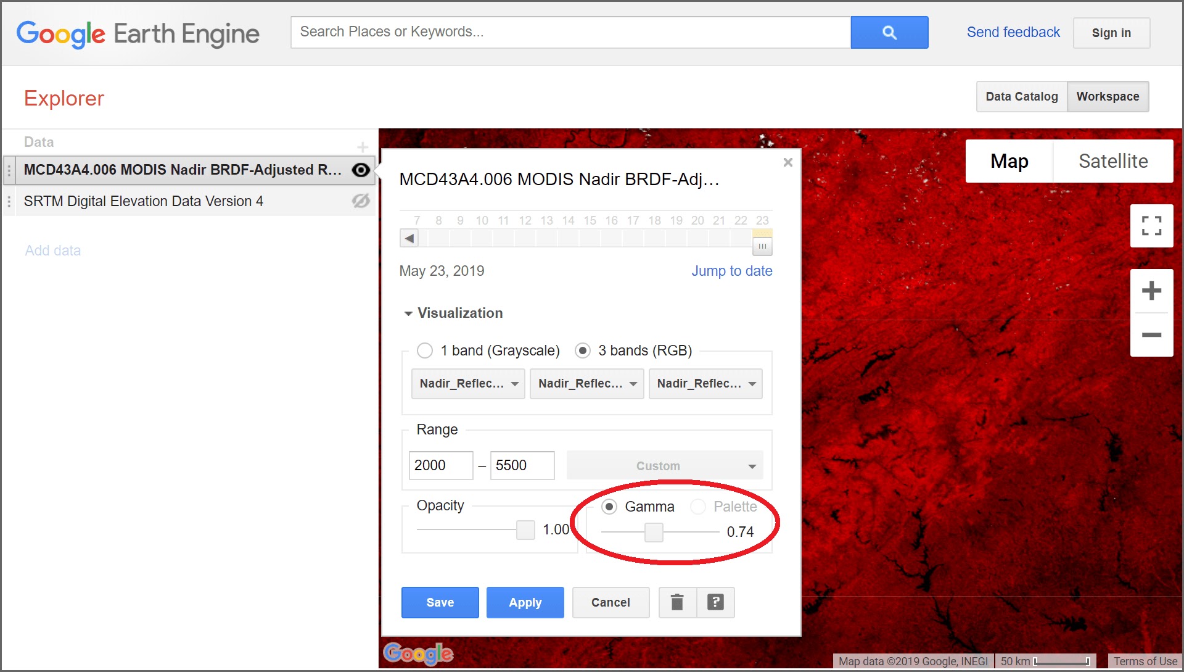The width and height of the screenshot is (1184, 672).
Task: Collapse the Visualization section
Action: click(453, 313)
